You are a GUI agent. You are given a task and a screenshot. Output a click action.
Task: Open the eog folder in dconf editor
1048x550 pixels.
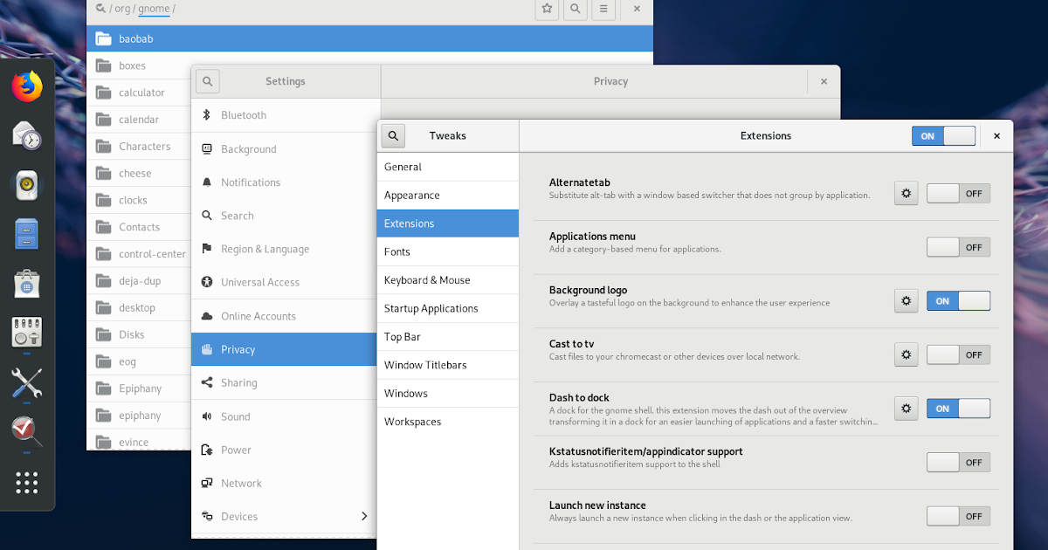pos(139,361)
